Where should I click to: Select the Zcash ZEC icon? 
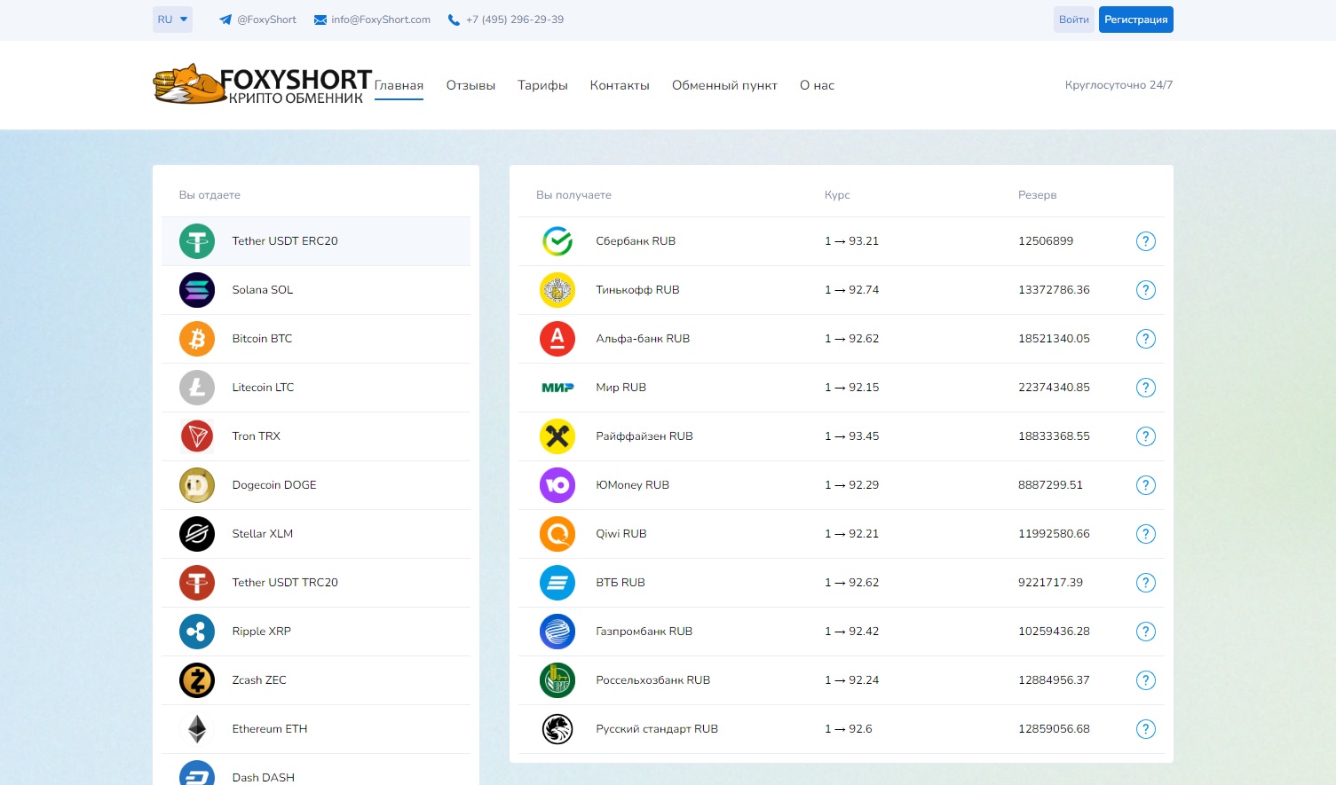click(x=197, y=680)
